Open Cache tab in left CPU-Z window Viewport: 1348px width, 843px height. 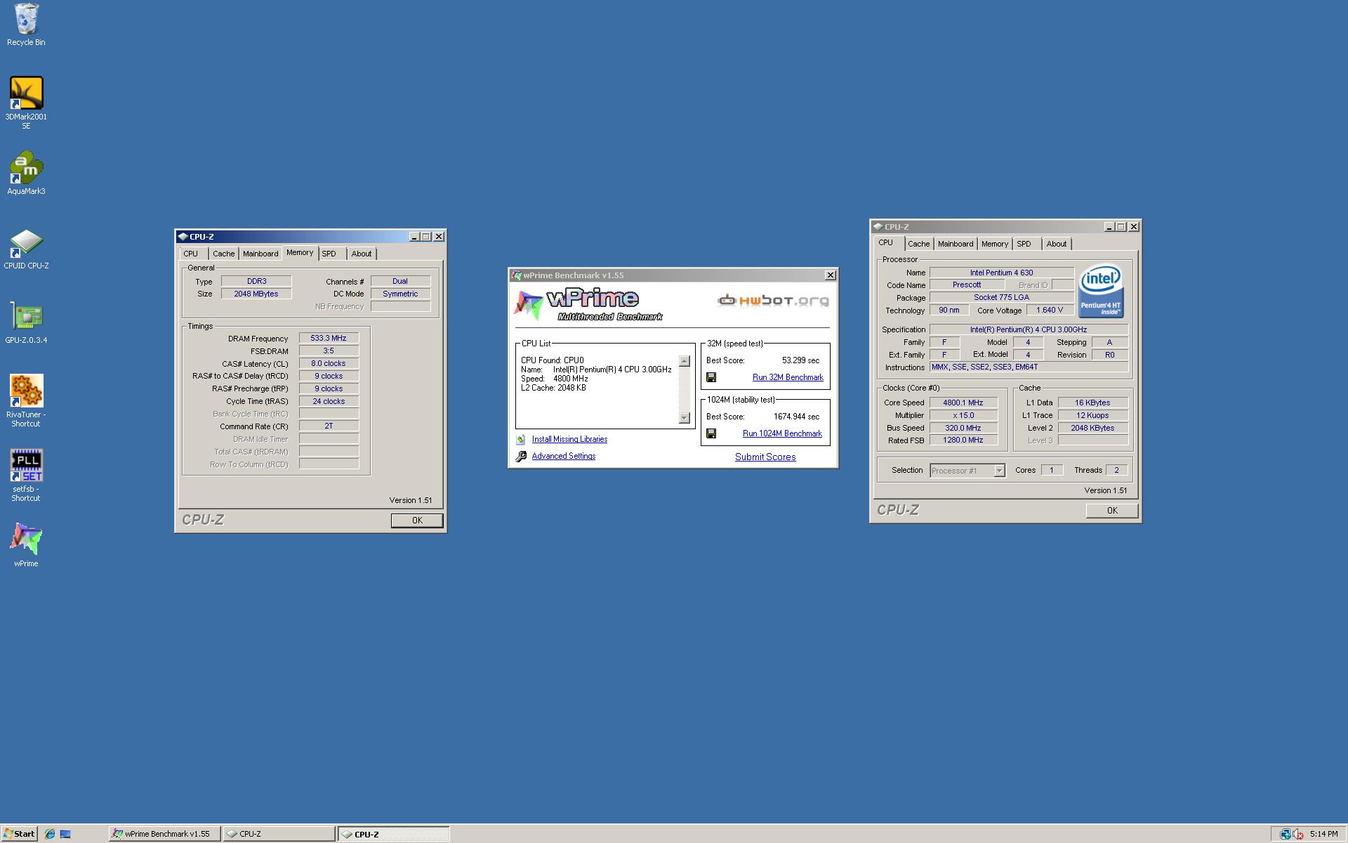[x=224, y=254]
